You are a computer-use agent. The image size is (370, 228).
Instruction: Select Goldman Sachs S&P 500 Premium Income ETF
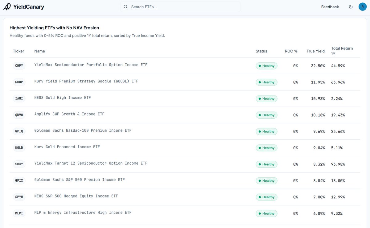tap(80, 179)
